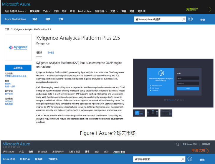Select 服务商 in lower blue bar
This screenshot has height=164, width=215.
(39, 159)
